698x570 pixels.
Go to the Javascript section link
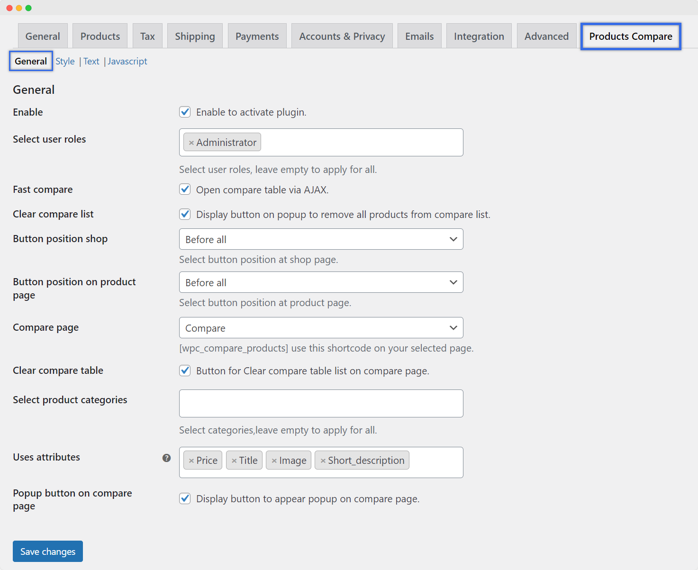click(127, 62)
